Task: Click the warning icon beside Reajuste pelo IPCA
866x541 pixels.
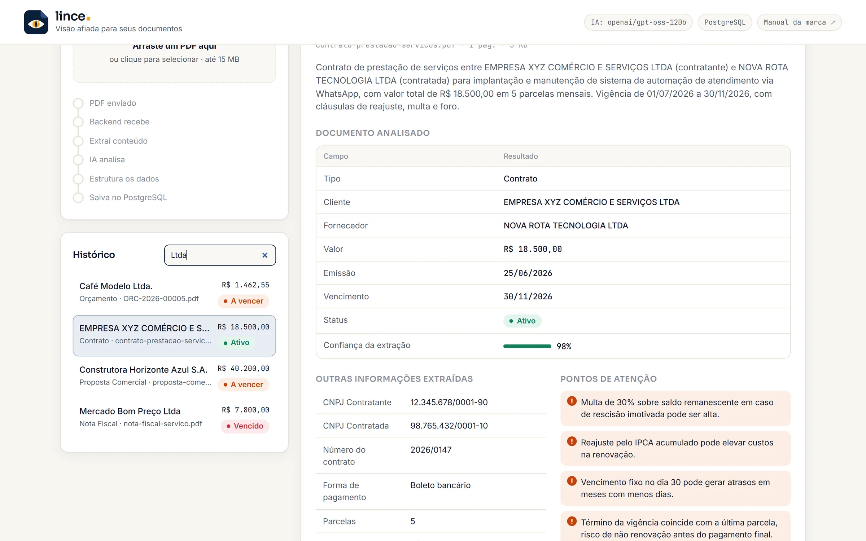Action: pos(572,441)
